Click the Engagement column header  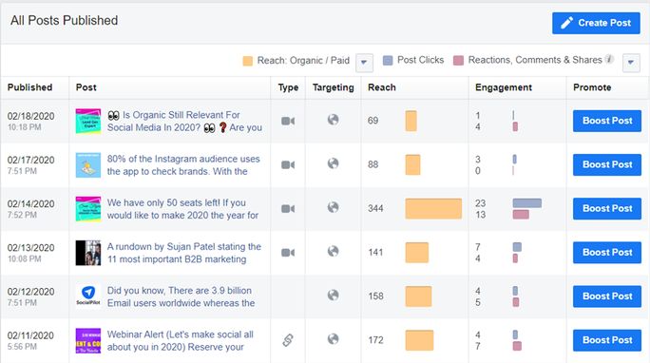point(504,87)
